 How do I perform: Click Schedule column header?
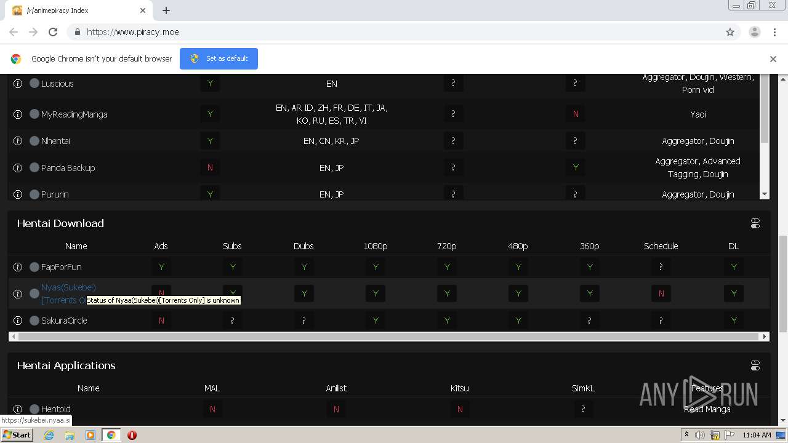[x=661, y=246]
